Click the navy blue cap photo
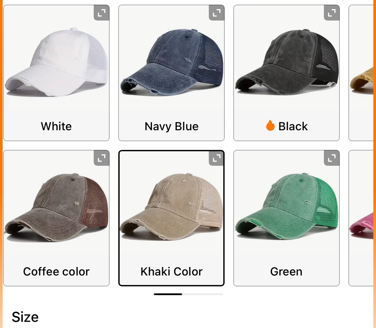Image resolution: width=376 pixels, height=328 pixels. [172, 62]
